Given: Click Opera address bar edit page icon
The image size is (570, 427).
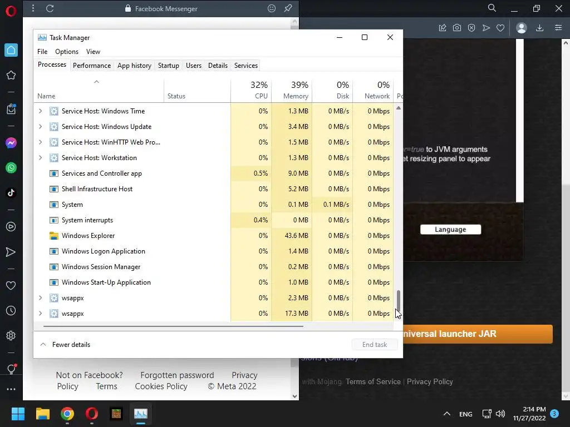Looking at the screenshot, I should [x=443, y=28].
